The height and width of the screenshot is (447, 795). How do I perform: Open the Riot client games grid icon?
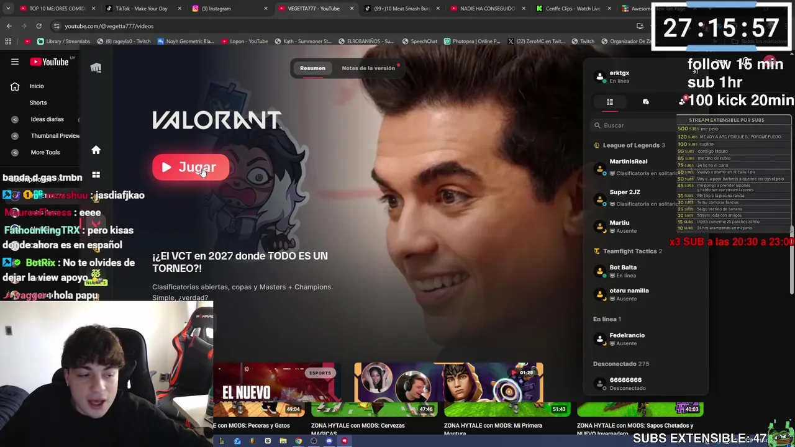pyautogui.click(x=96, y=175)
